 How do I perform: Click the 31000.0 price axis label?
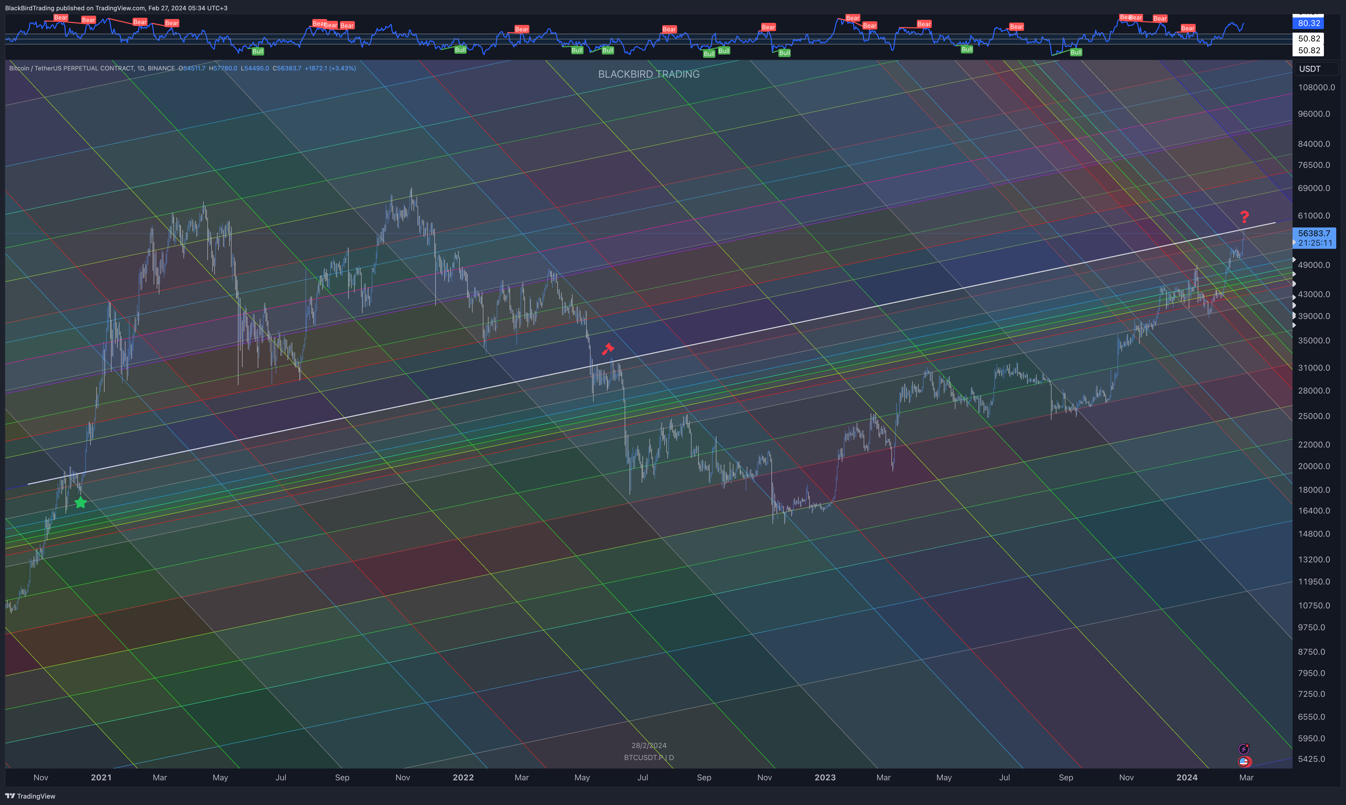click(1314, 368)
